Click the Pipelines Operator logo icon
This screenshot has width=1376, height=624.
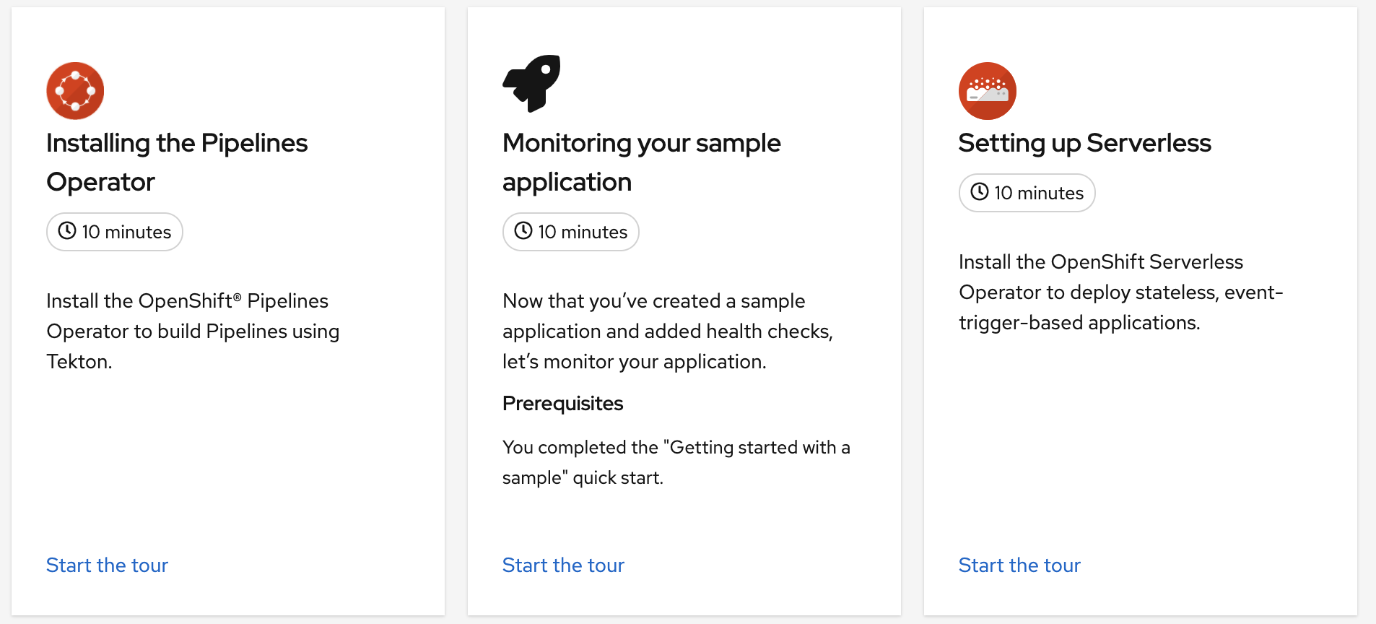(x=75, y=91)
